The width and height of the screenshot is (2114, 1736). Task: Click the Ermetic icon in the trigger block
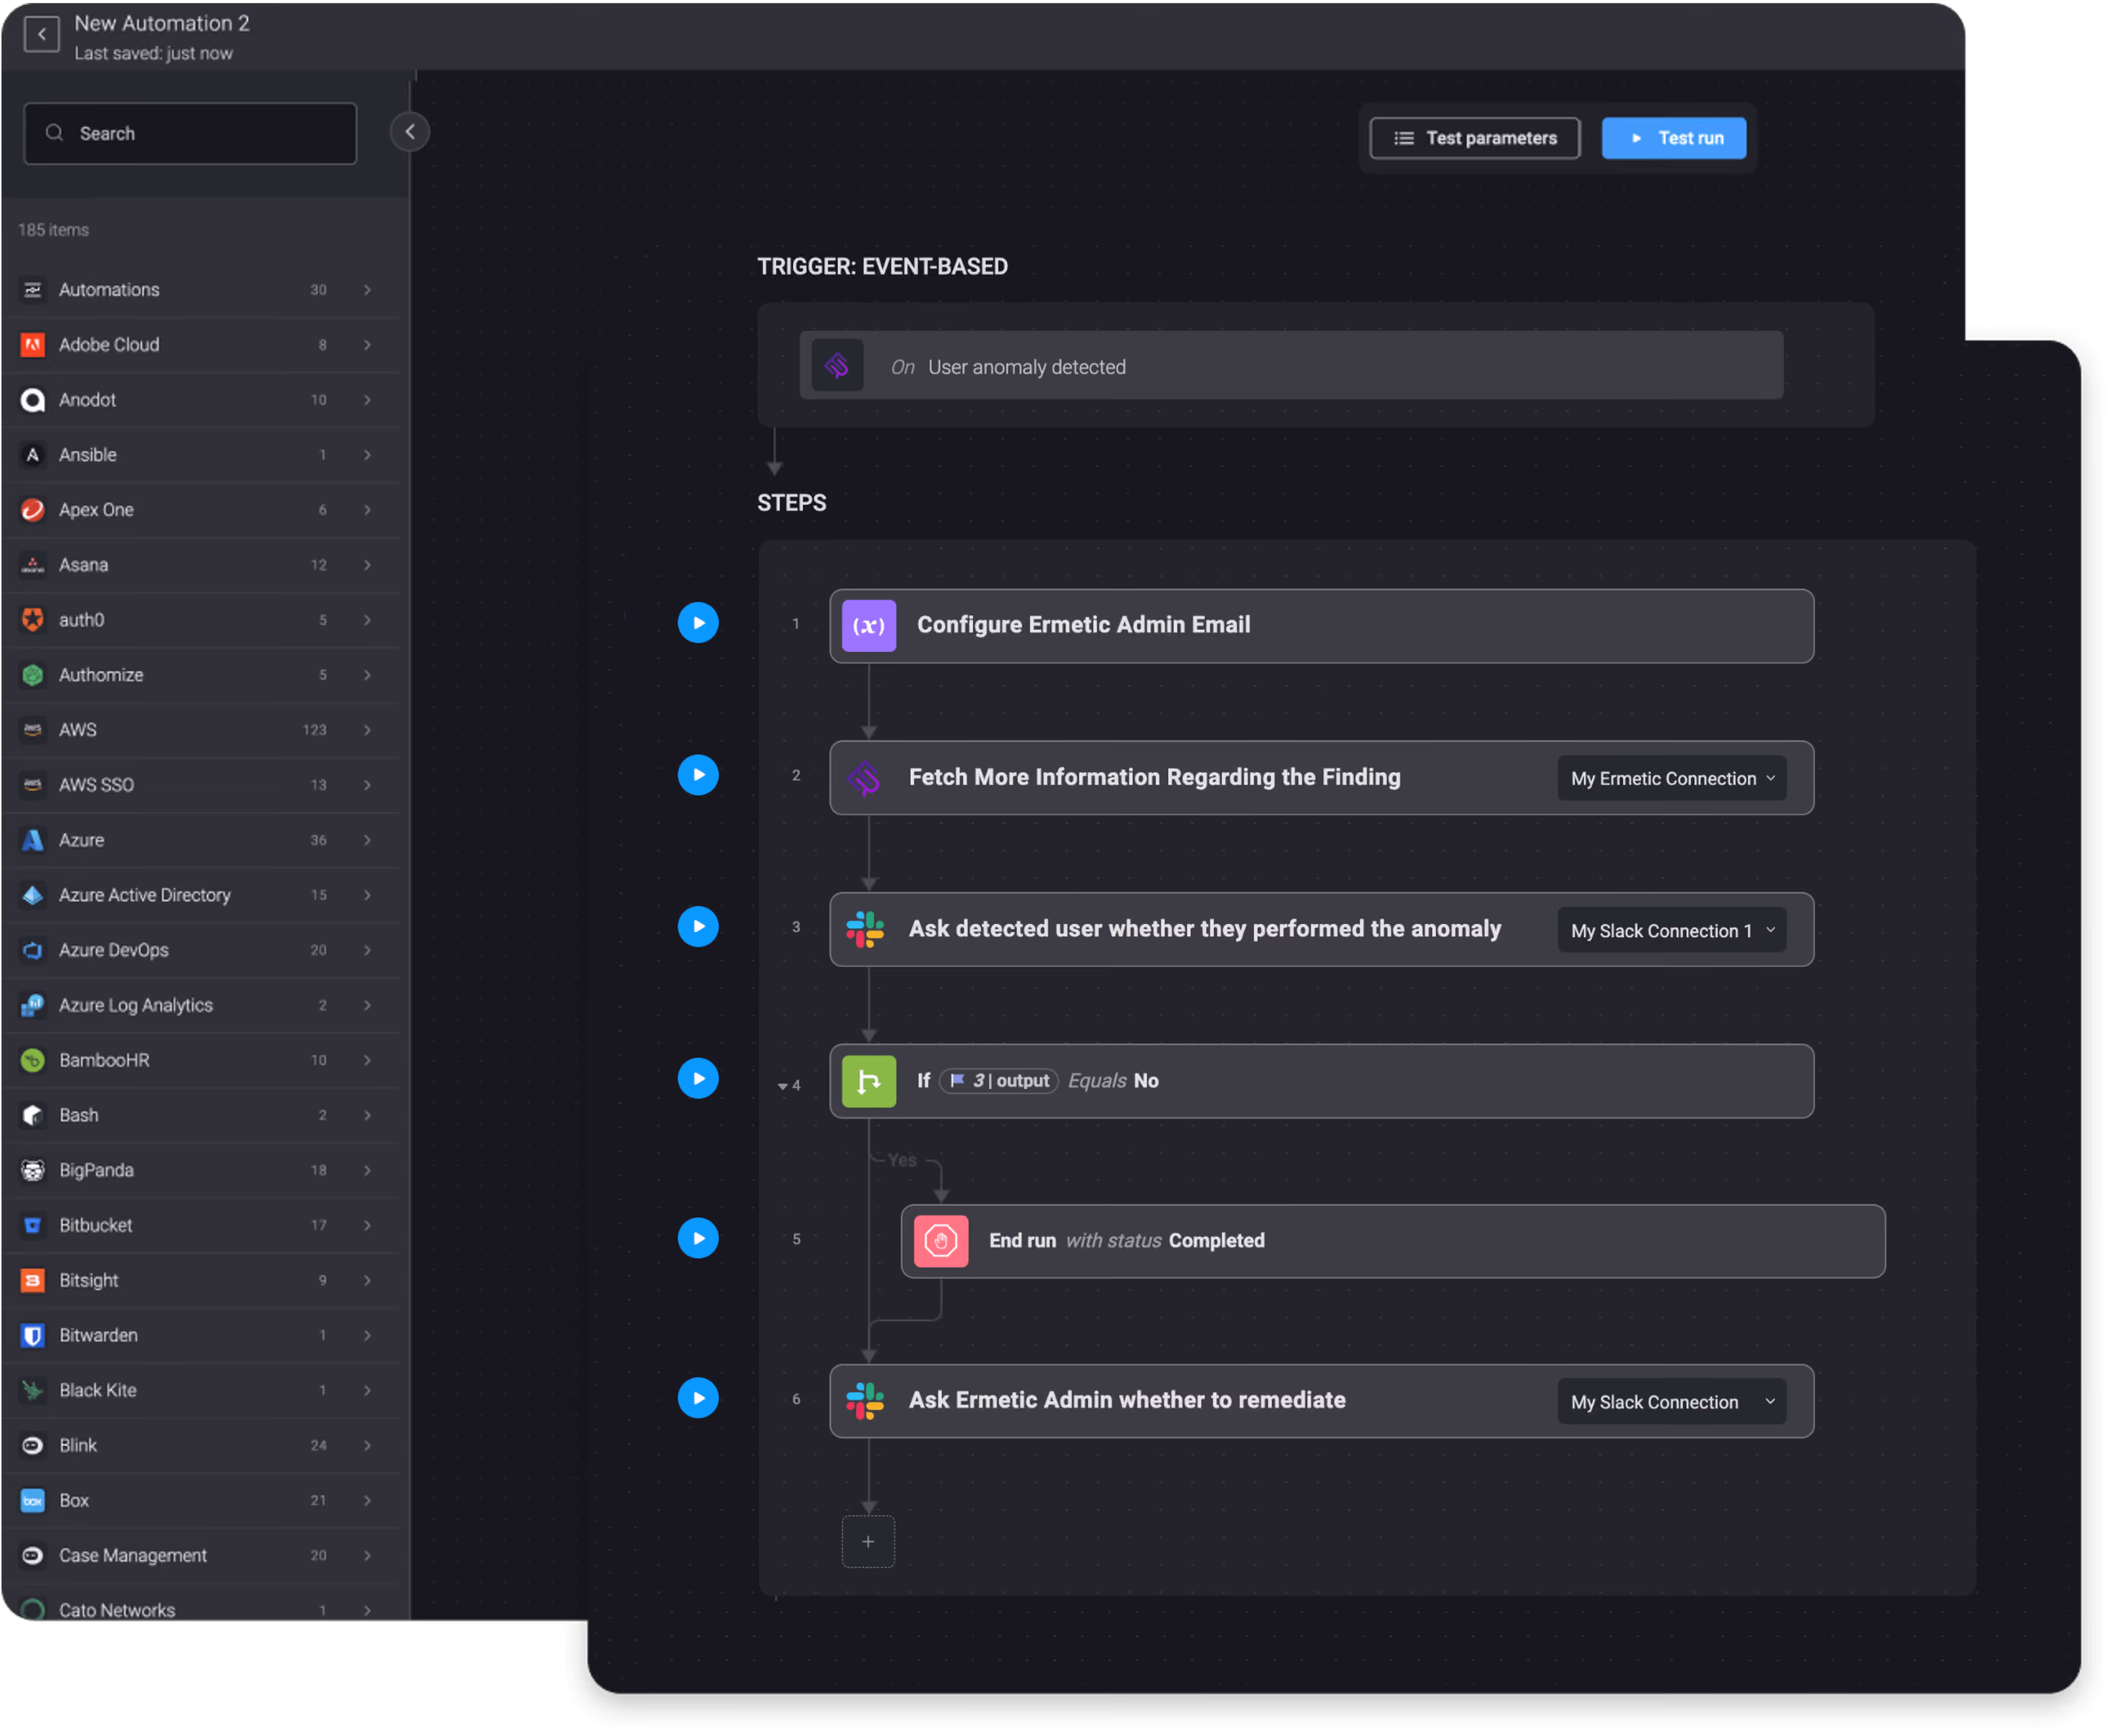tap(838, 367)
